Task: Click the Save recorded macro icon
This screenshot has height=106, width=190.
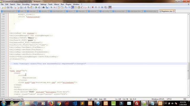Action: pos(106,7)
